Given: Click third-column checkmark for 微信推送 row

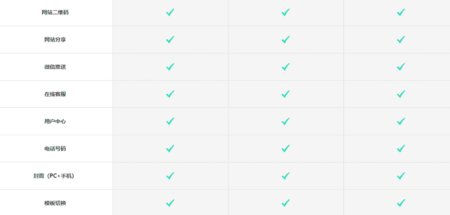Looking at the screenshot, I should [401, 67].
